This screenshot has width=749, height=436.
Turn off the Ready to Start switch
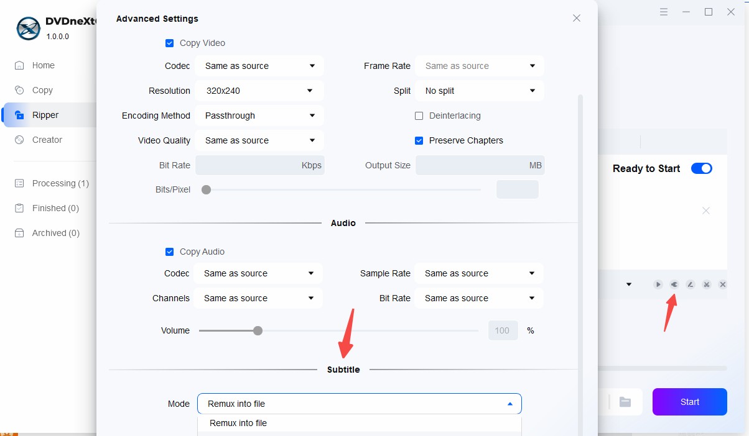701,168
